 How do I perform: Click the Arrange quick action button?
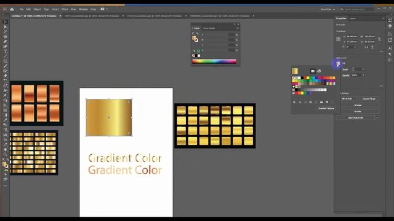pyautogui.click(x=358, y=105)
